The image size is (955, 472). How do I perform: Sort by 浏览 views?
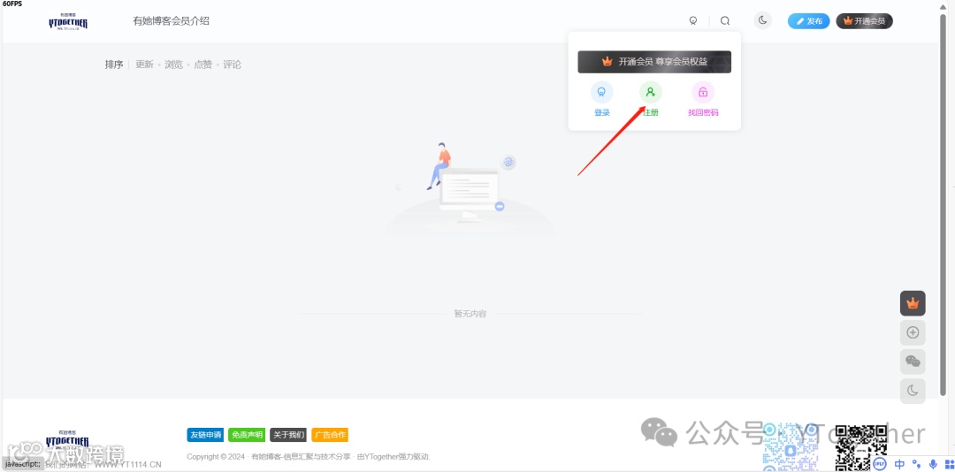(173, 65)
